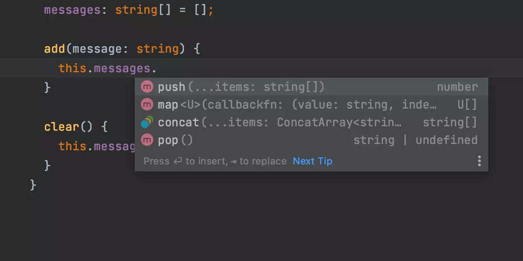Open the completion popup overflow ellipsis menu
This screenshot has width=523, height=261.
[x=479, y=161]
